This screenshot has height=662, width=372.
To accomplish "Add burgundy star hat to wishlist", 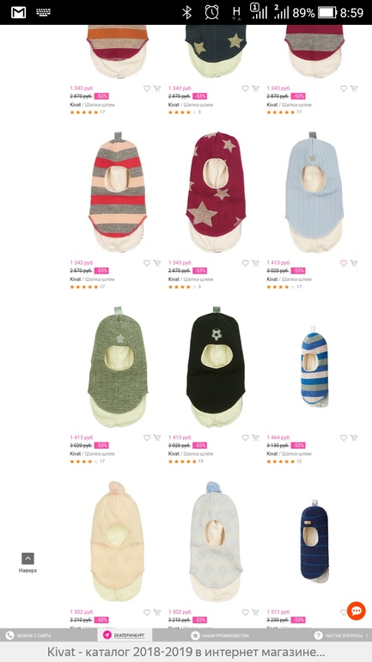I will 245,263.
